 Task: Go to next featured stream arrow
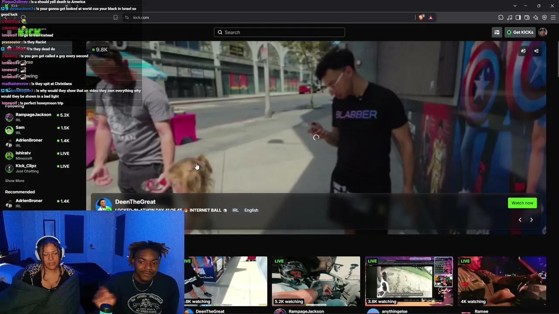pyautogui.click(x=531, y=220)
